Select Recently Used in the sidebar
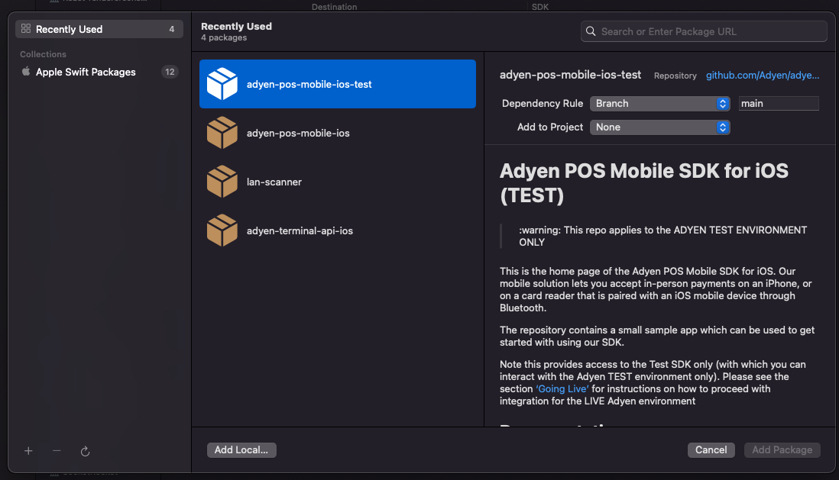 [99, 29]
